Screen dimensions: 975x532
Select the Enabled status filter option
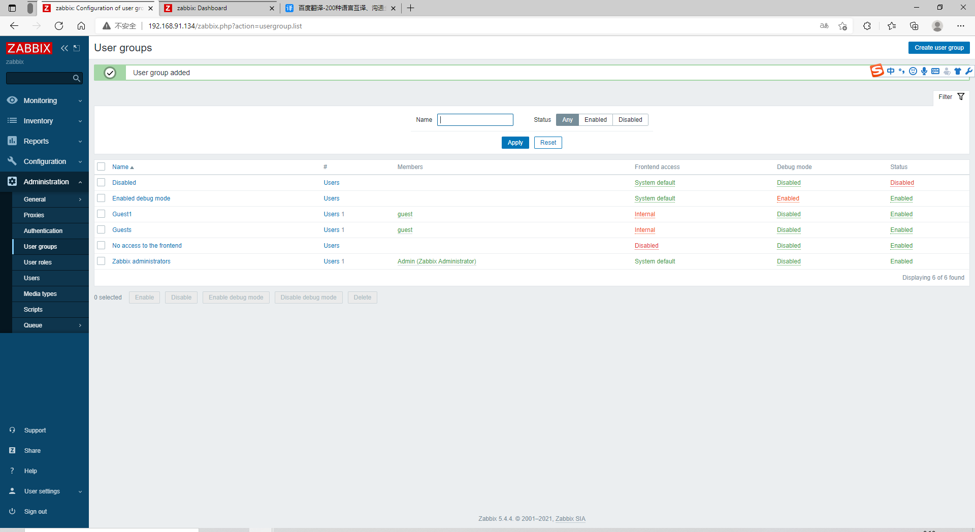pos(595,120)
